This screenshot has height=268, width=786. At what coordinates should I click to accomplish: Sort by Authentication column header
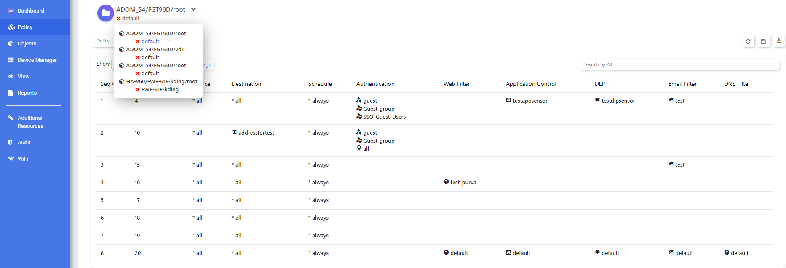click(375, 84)
